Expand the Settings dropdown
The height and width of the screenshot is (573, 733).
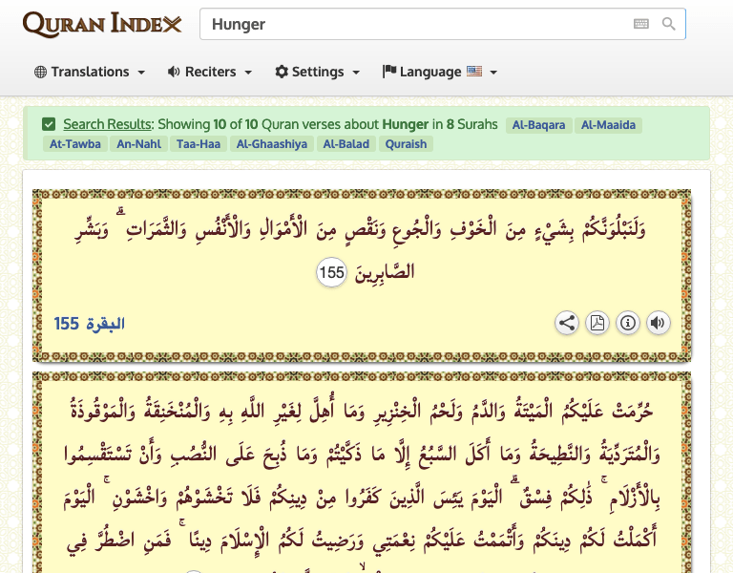coord(318,72)
